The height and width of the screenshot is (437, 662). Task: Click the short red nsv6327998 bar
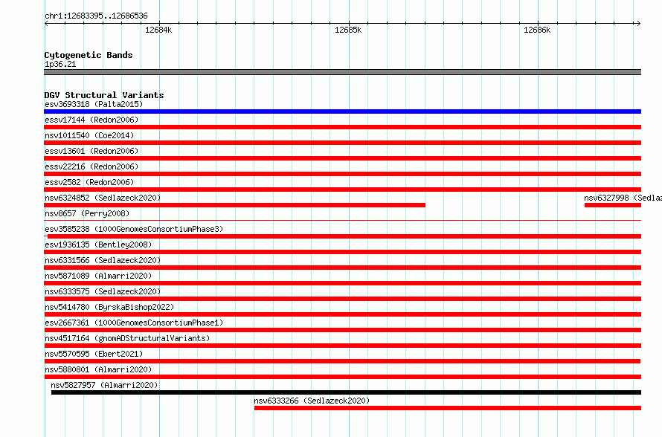[613, 205]
